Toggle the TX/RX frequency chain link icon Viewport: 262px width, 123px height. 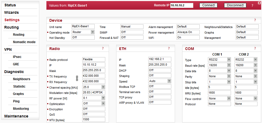[x=77, y=78]
